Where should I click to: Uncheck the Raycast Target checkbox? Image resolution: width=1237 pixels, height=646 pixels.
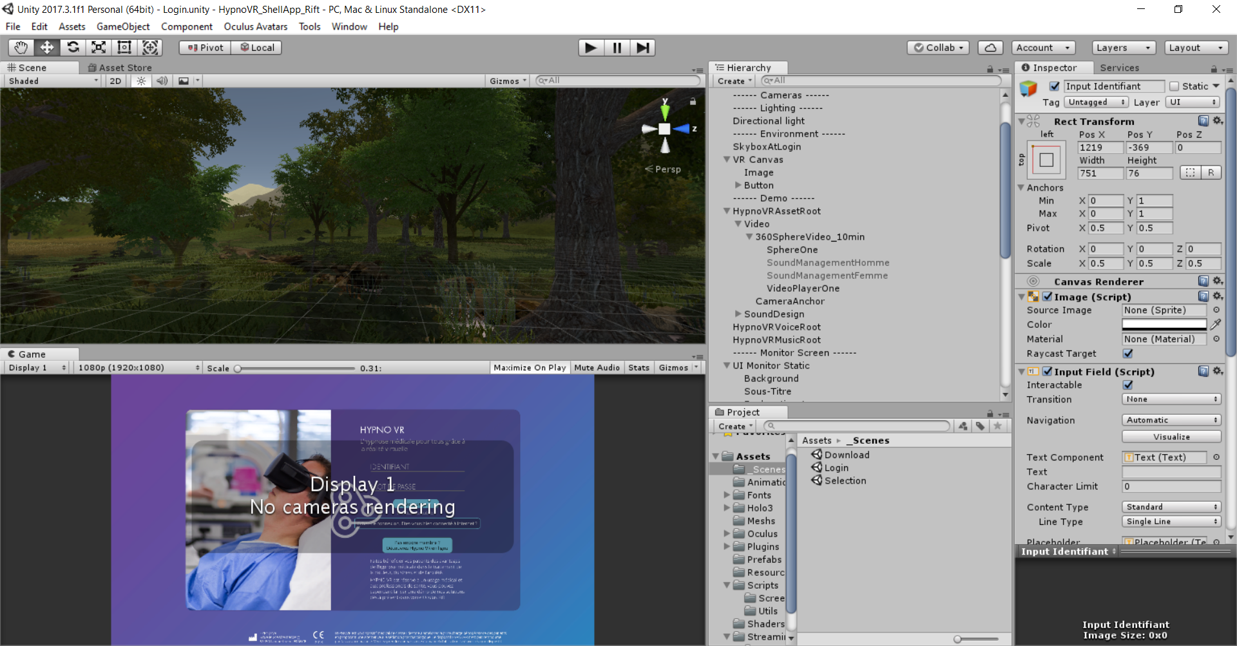(1127, 354)
